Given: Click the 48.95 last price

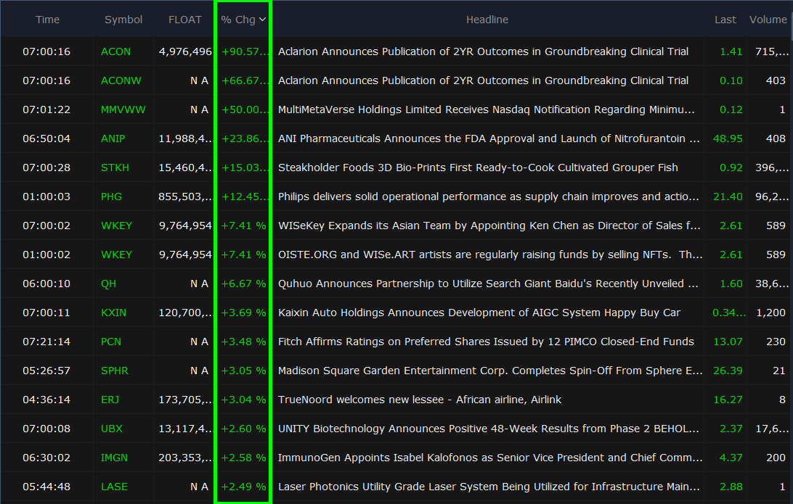Looking at the screenshot, I should (728, 139).
